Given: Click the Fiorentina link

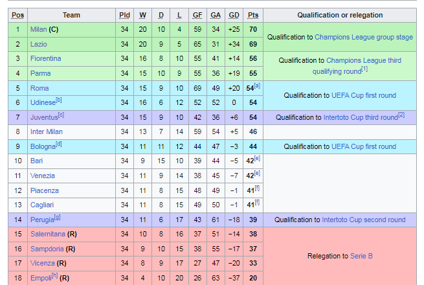Looking at the screenshot, I should [45, 58].
